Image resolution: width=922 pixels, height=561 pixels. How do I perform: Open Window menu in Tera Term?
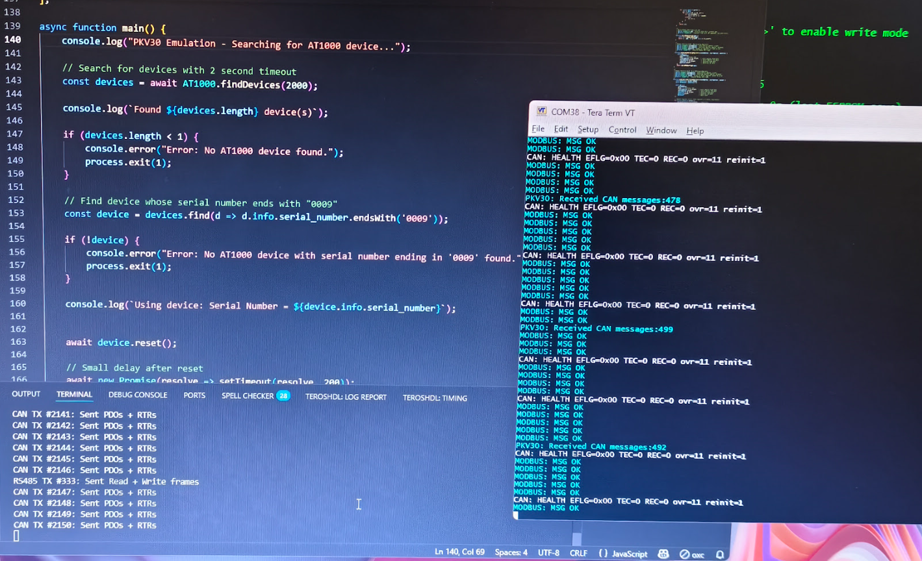pos(661,131)
